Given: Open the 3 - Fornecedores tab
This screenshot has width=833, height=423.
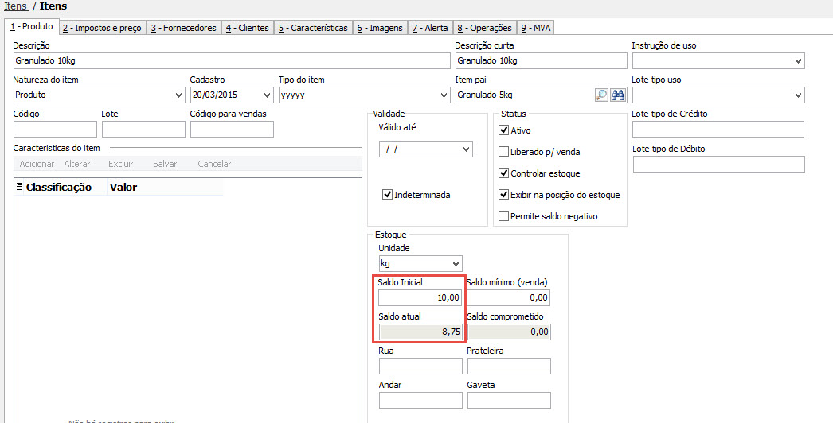Looking at the screenshot, I should [184, 28].
